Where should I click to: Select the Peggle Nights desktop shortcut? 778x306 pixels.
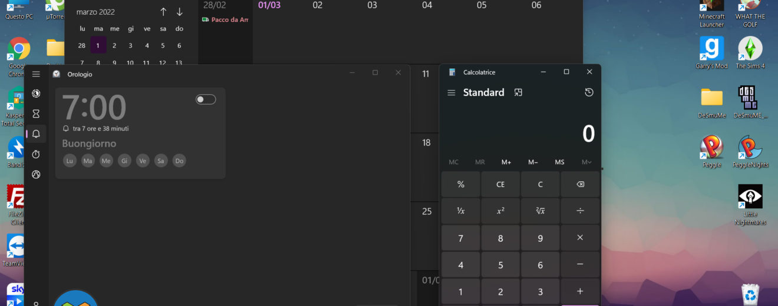pyautogui.click(x=750, y=152)
